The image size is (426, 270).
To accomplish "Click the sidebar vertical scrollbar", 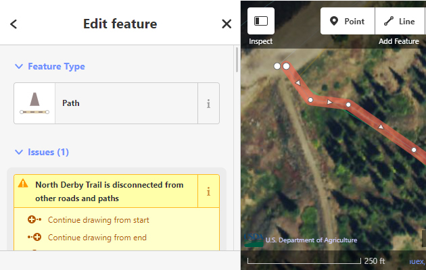I will point(237,61).
